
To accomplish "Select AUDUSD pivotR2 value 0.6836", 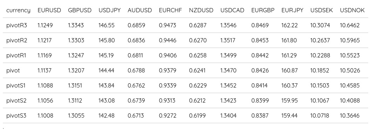I will pyautogui.click(x=136, y=41).
